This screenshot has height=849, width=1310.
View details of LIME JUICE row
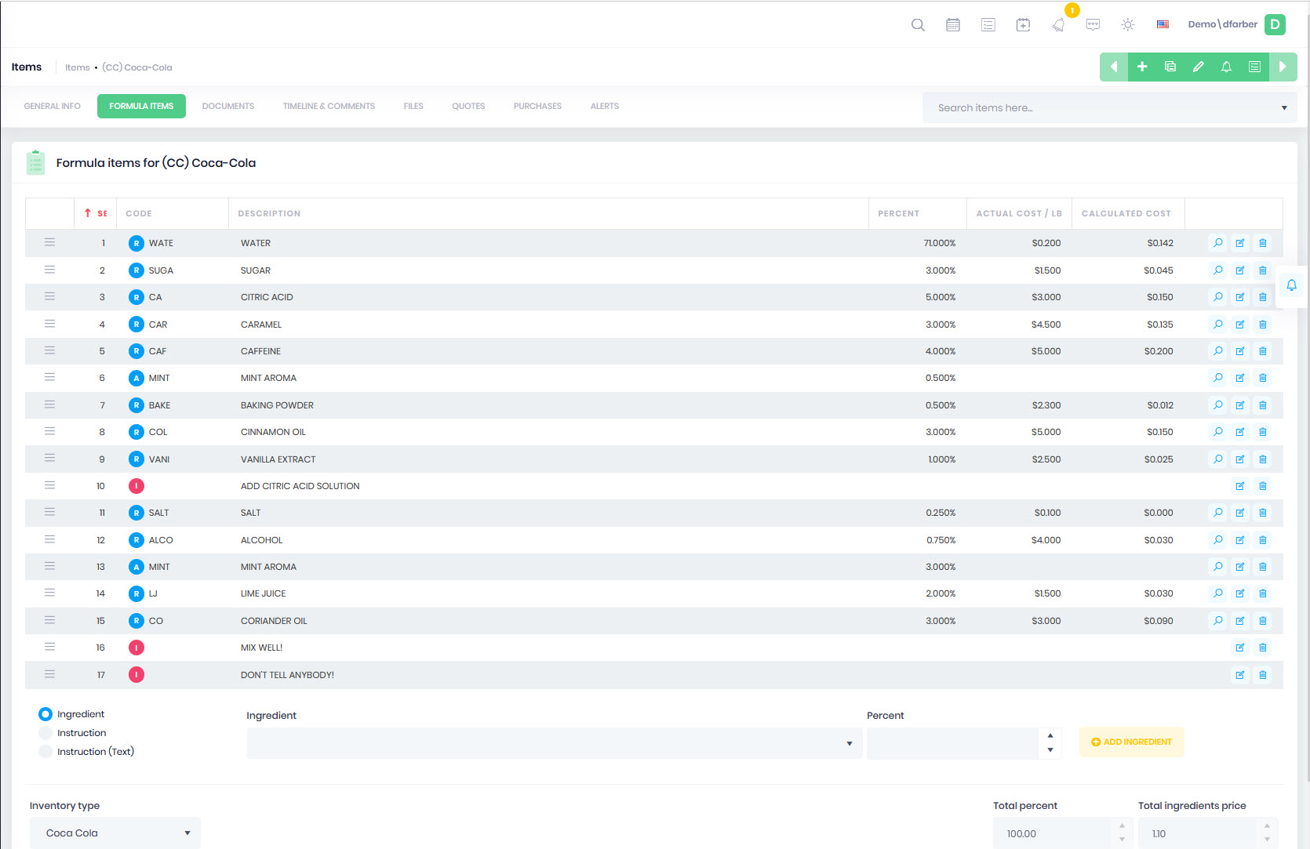pyautogui.click(x=1218, y=593)
